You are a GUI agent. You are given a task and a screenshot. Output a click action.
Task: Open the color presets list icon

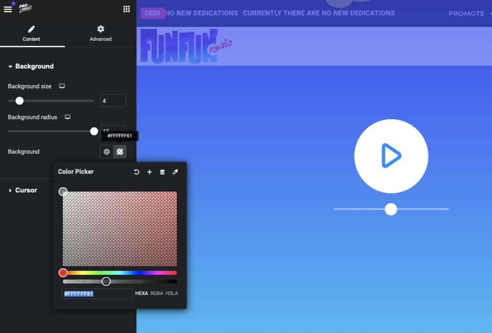tap(162, 172)
